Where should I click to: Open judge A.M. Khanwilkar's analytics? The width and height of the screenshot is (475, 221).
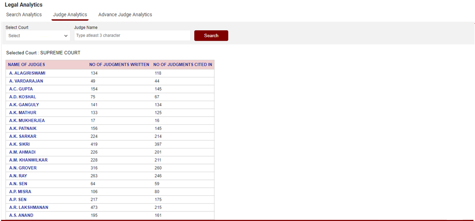pos(28,160)
